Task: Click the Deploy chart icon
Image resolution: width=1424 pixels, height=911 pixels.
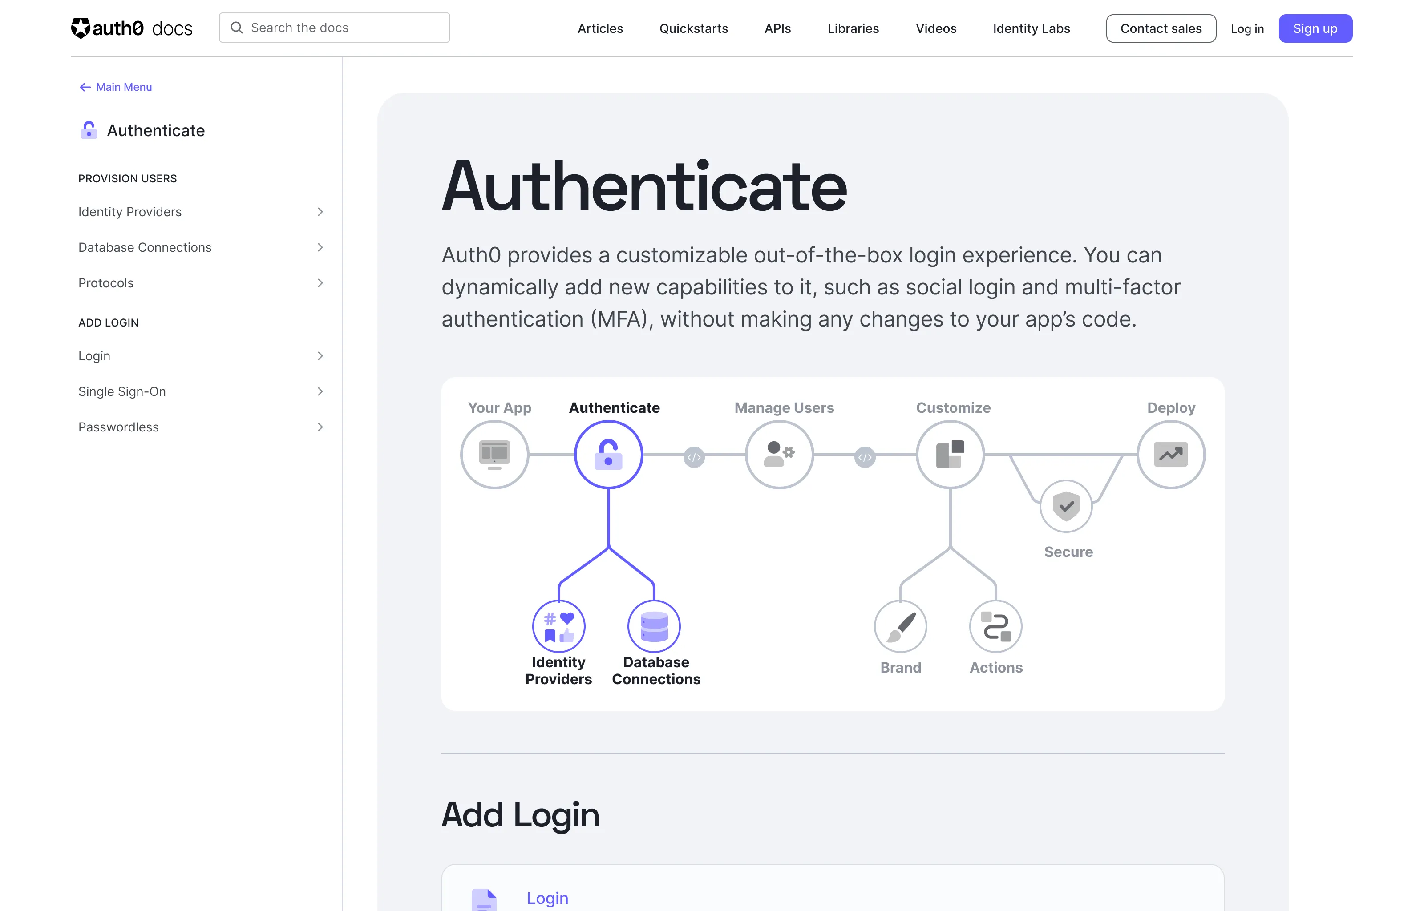Action: (1171, 454)
